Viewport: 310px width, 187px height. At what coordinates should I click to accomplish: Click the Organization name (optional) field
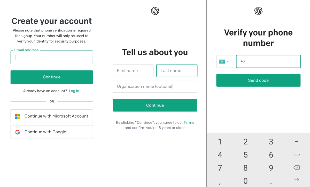click(155, 86)
